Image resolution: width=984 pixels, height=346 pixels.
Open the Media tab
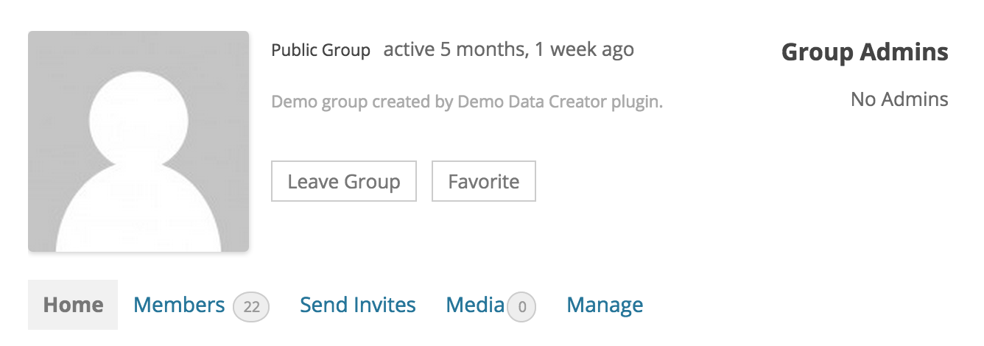pos(475,305)
